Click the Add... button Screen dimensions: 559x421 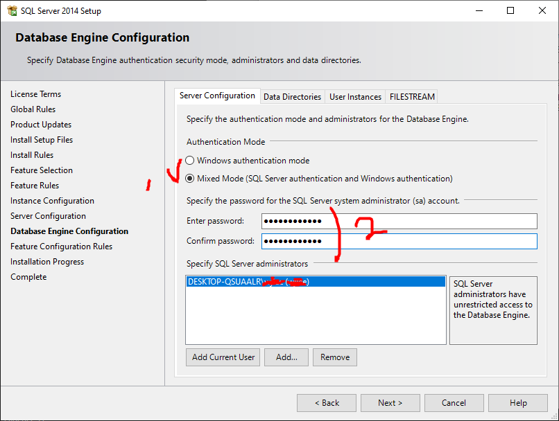(x=286, y=357)
